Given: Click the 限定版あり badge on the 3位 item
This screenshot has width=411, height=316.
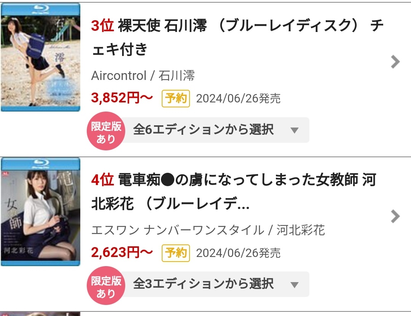Looking at the screenshot, I should [x=106, y=131].
